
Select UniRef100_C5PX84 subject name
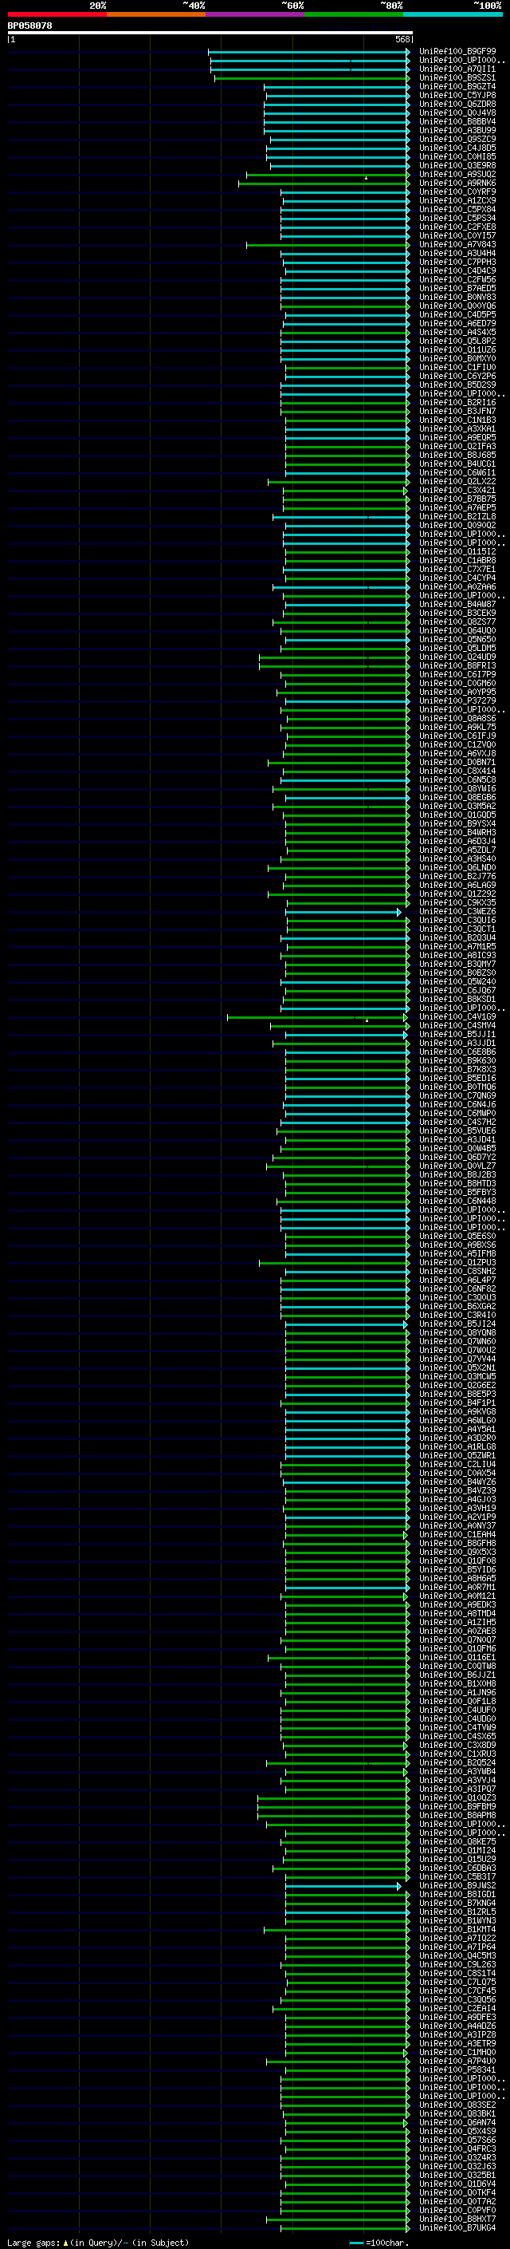(x=457, y=210)
